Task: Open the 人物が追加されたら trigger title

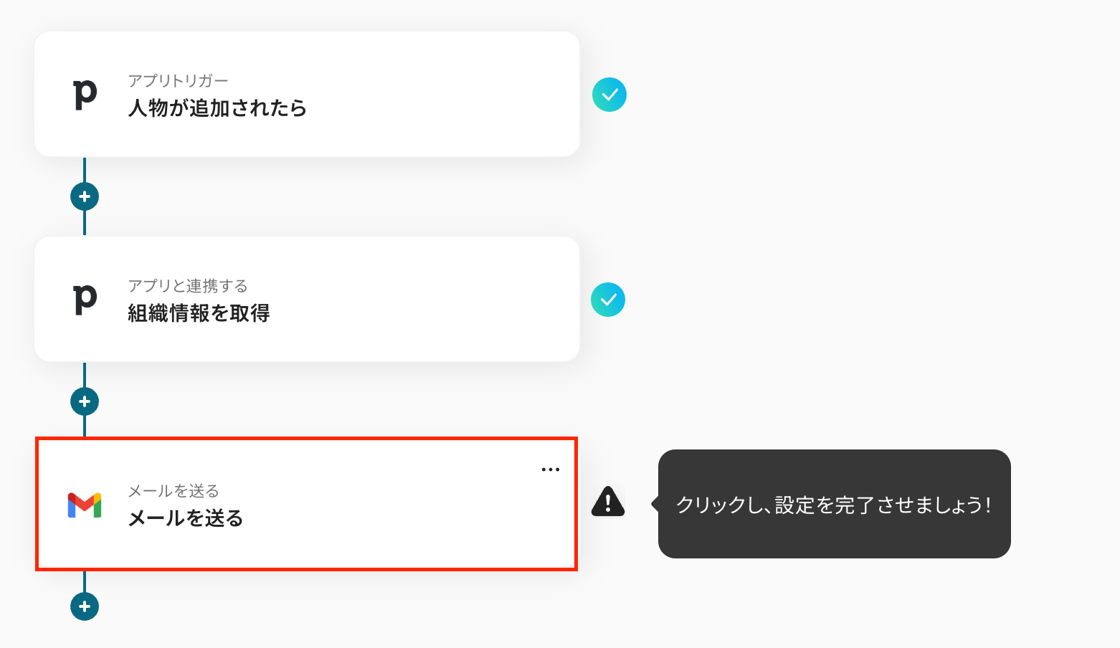Action: (217, 108)
